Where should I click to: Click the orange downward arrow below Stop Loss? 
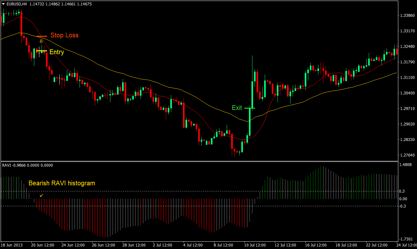pos(41,41)
